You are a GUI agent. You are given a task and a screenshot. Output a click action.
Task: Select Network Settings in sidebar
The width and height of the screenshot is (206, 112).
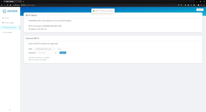tap(10, 28)
